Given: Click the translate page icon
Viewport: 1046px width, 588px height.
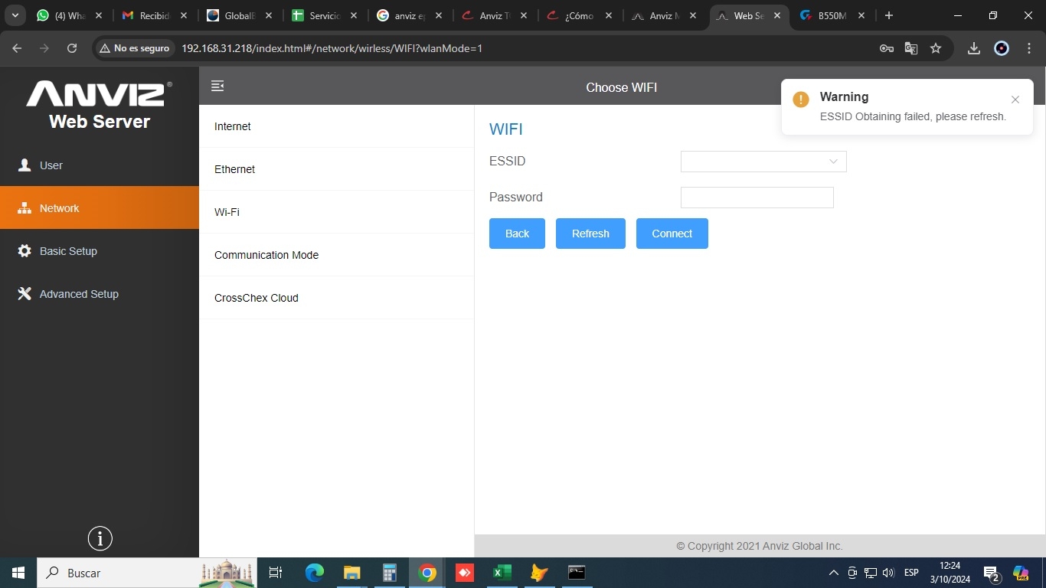Looking at the screenshot, I should 911,48.
